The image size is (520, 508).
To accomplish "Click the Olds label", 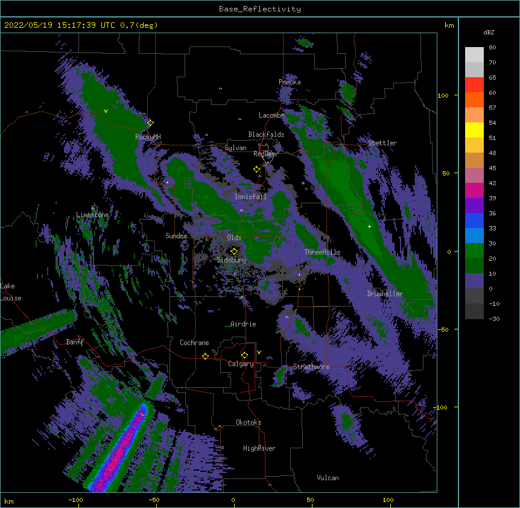I will (234, 238).
